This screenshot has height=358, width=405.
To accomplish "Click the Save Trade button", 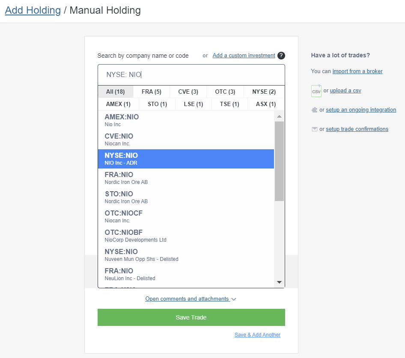I will tap(191, 317).
